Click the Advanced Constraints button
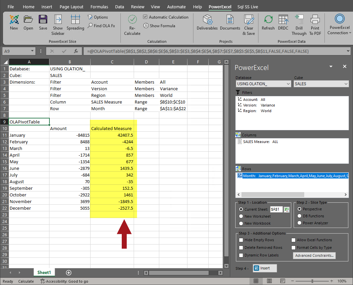Image resolution: width=353 pixels, height=285 pixels. point(315,255)
